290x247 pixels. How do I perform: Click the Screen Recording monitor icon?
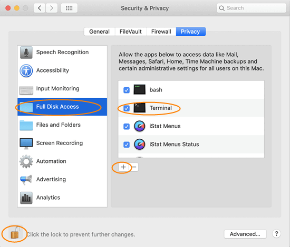click(26, 143)
